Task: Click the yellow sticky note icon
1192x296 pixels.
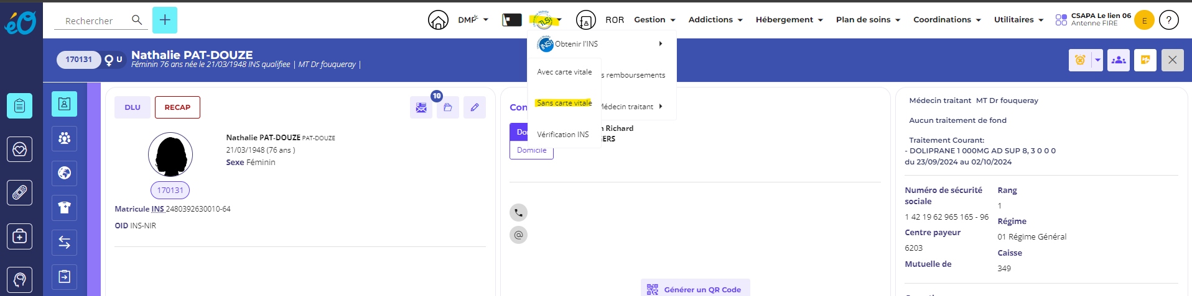Action: (1145, 60)
